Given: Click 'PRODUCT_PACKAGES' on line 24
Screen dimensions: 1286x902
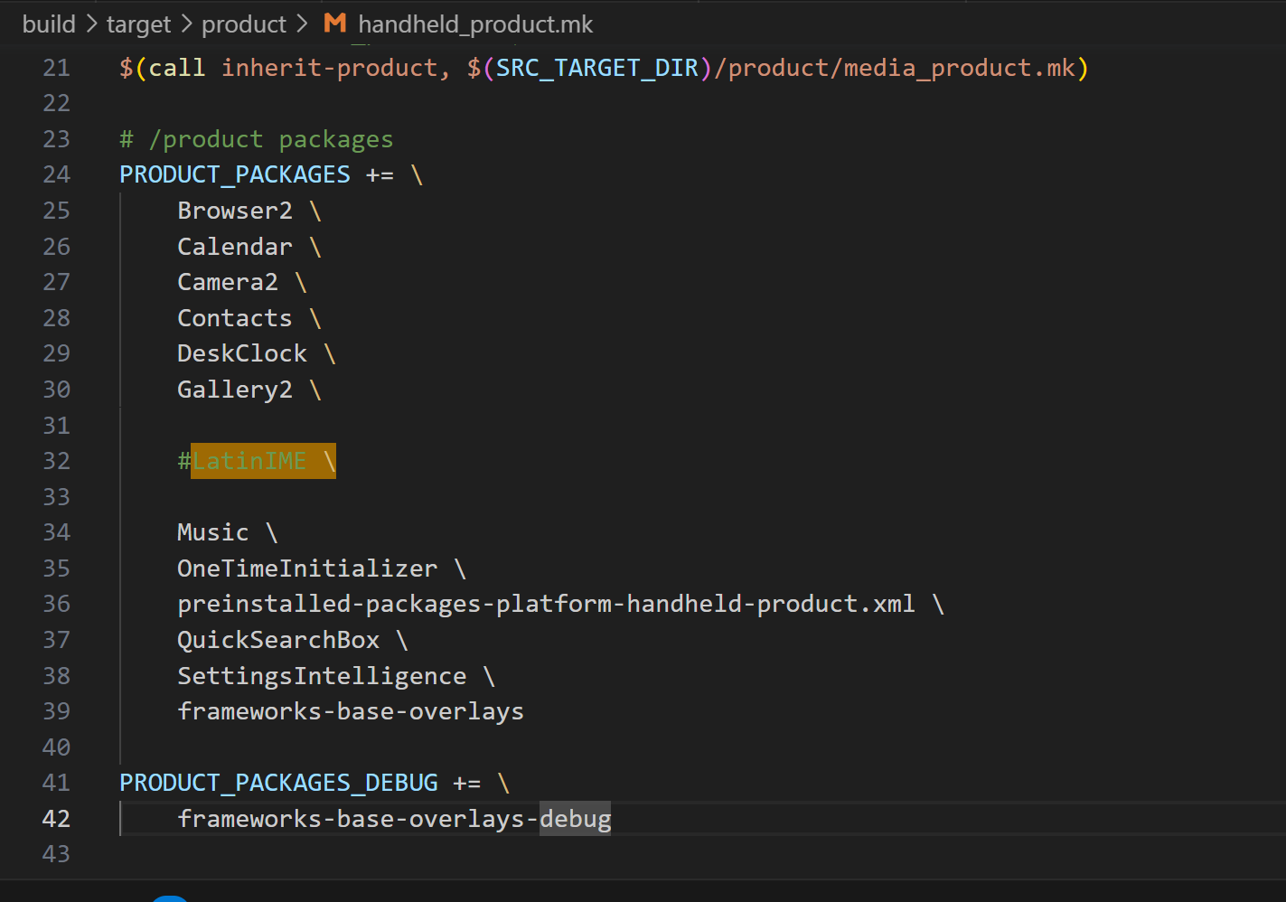Looking at the screenshot, I should click(235, 174).
